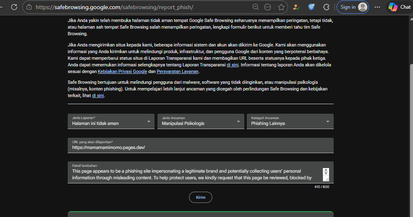This screenshot has width=413, height=217.
Task: Open the profile checkmark extension icon
Action: coord(296,7)
